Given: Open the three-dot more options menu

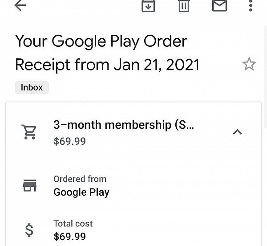Looking at the screenshot, I should pyautogui.click(x=251, y=5).
